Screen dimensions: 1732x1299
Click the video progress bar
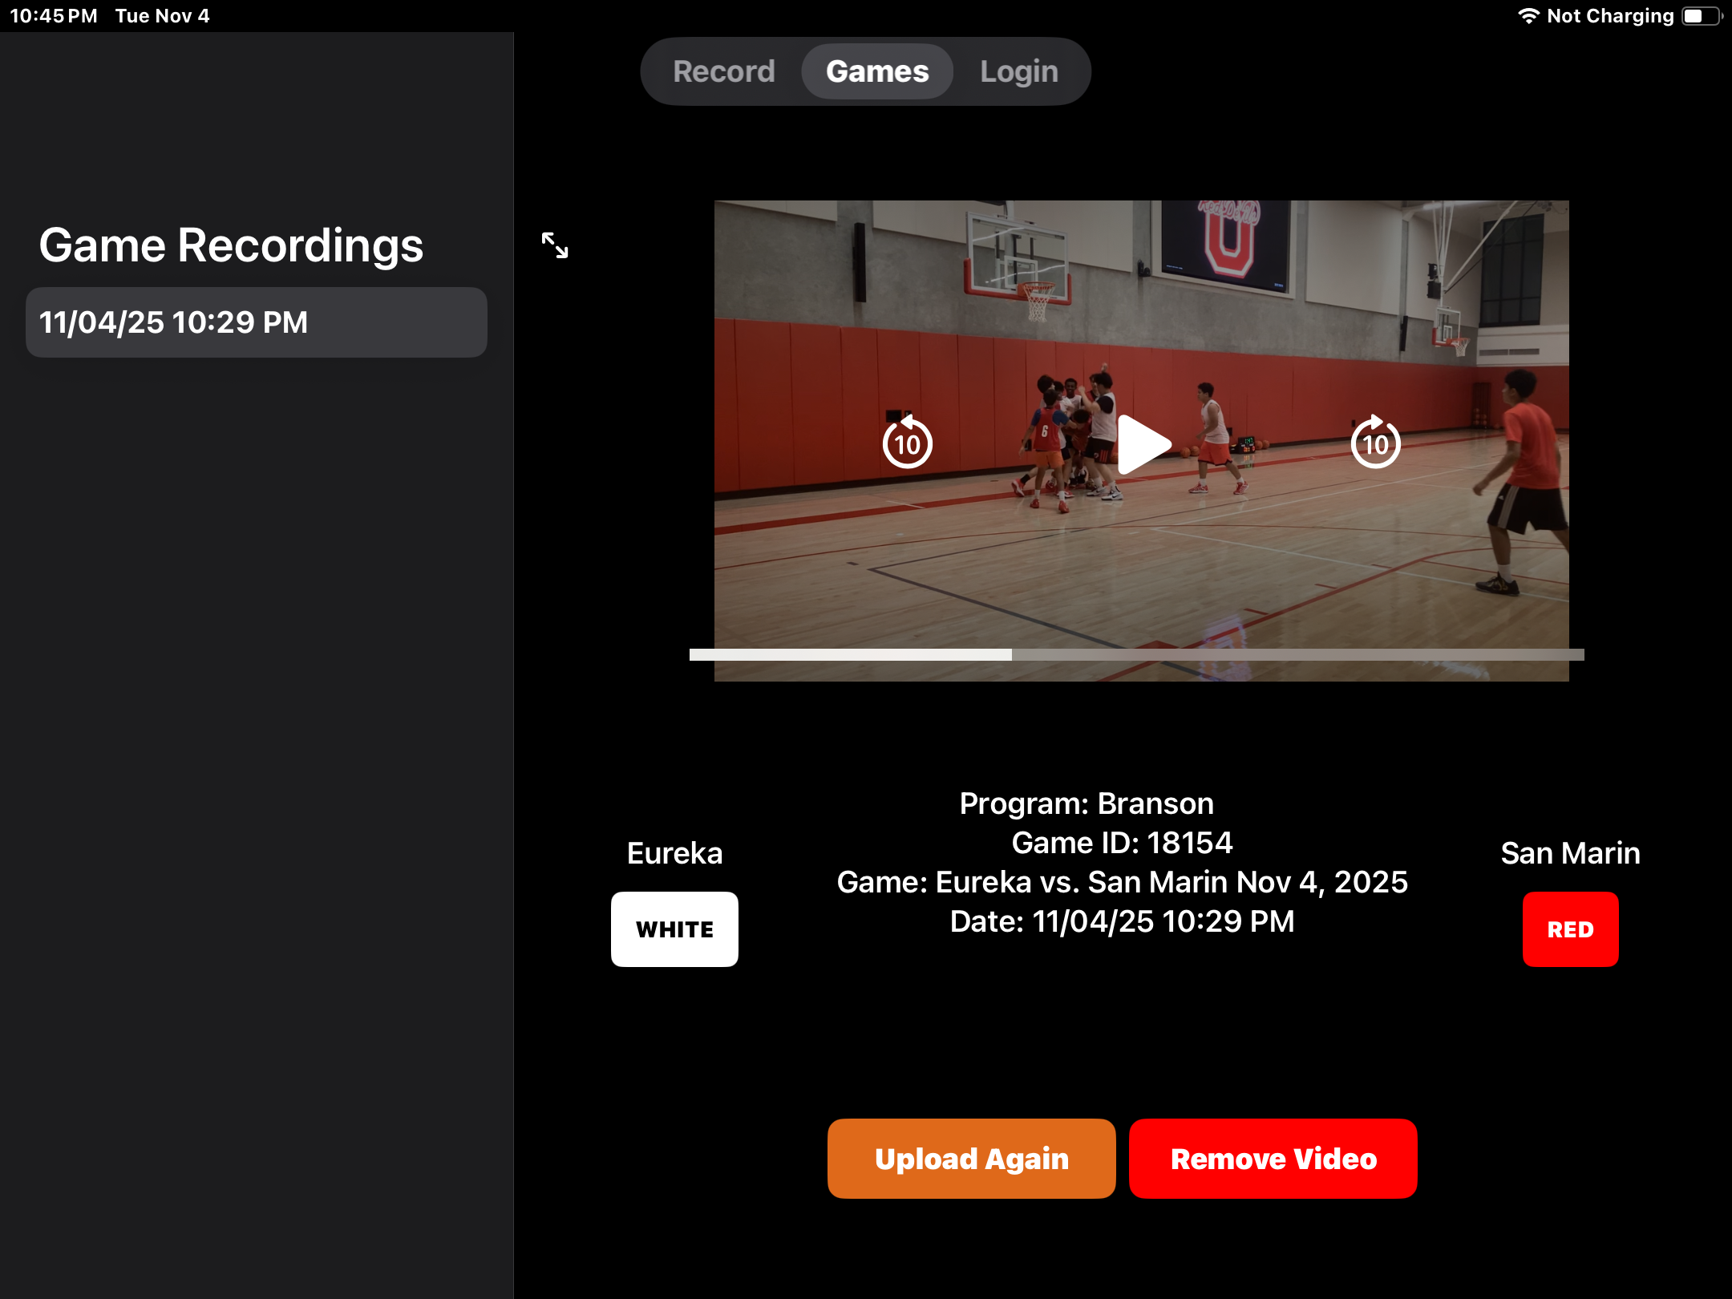pyautogui.click(x=1136, y=654)
